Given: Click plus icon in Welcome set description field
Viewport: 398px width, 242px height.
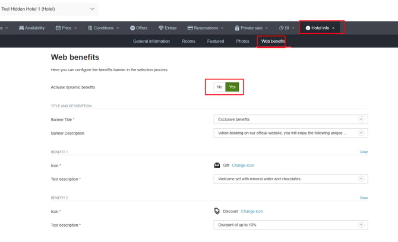Looking at the screenshot, I should [x=361, y=179].
